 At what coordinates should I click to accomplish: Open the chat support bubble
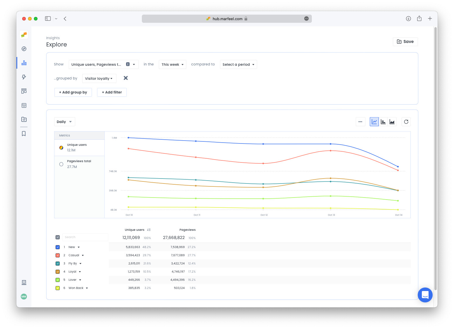(425, 295)
